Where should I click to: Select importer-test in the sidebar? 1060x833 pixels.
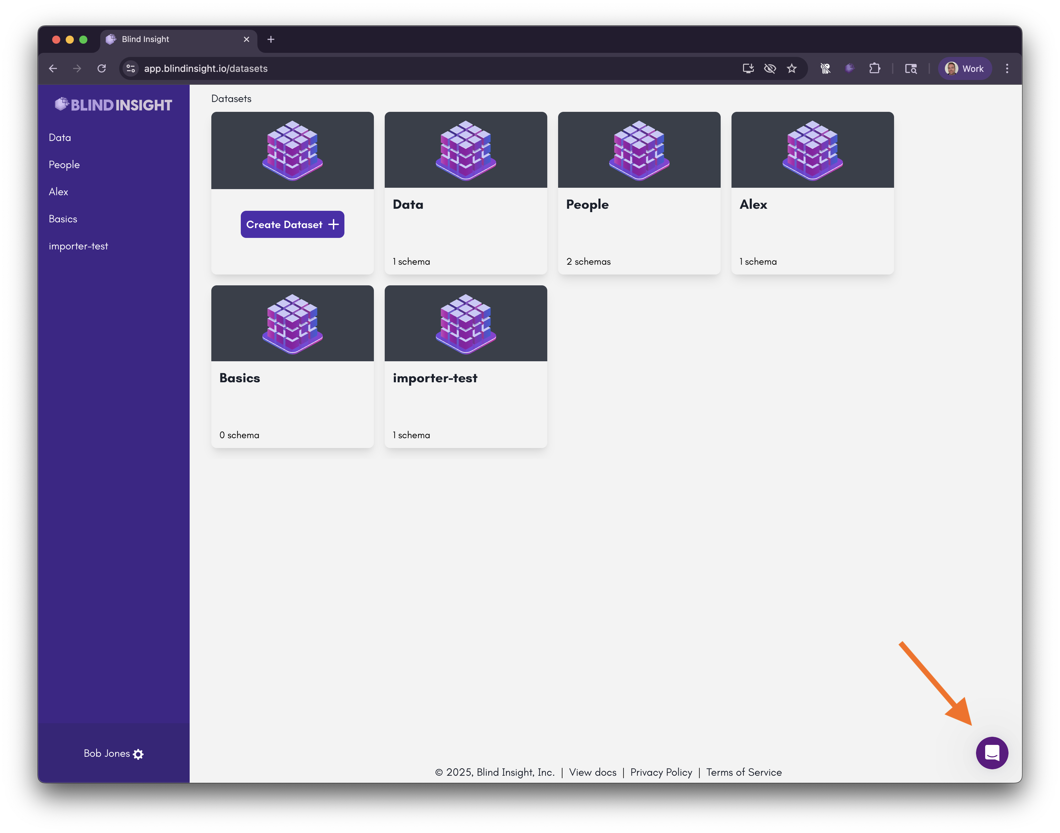click(x=79, y=246)
